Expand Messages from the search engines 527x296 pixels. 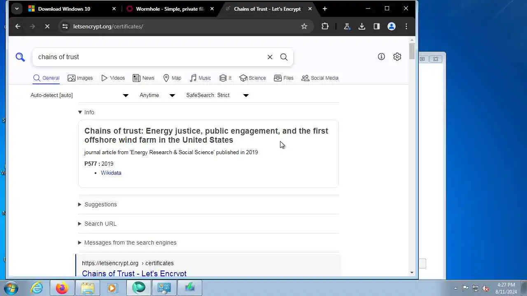click(127, 243)
